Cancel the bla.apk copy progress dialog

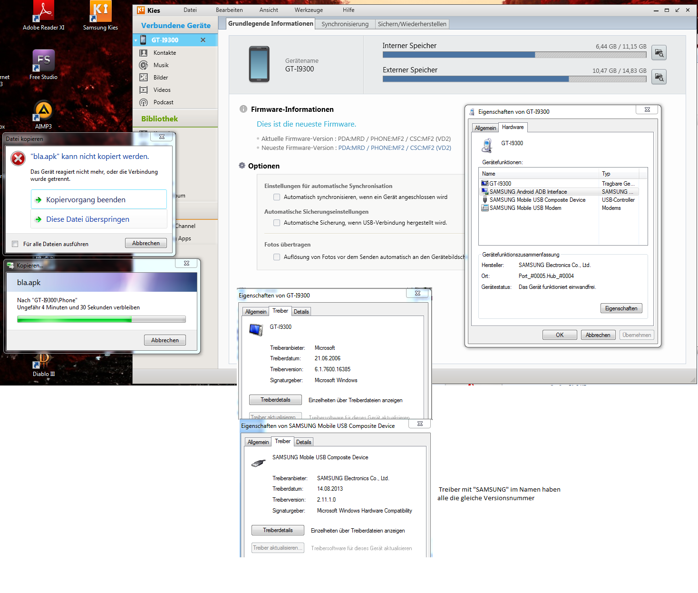pyautogui.click(x=165, y=340)
